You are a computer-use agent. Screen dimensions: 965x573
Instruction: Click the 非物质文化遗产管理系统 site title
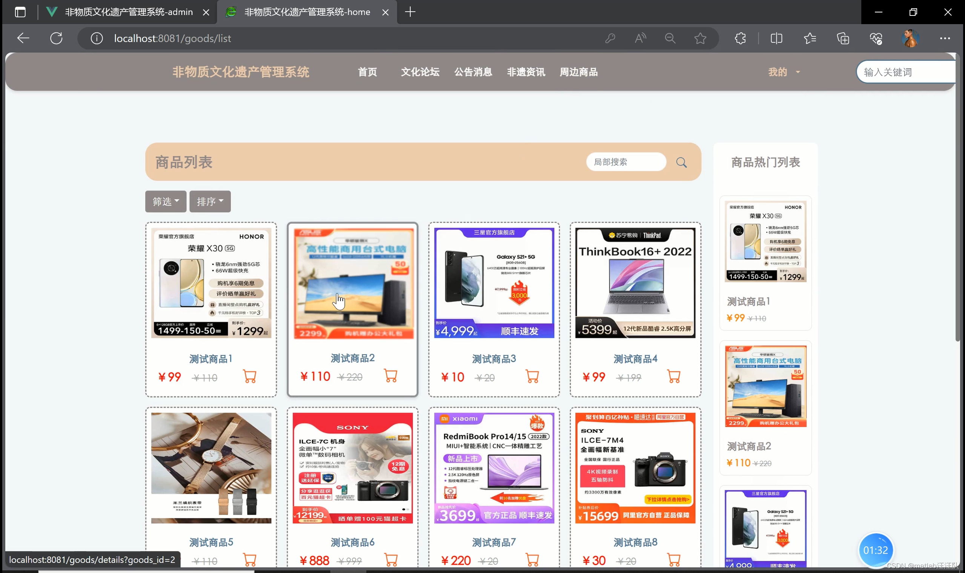[x=241, y=72]
